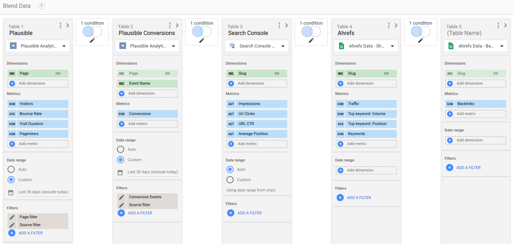Select Auto date range in Table 1
514x244 pixels.
pyautogui.click(x=12, y=169)
